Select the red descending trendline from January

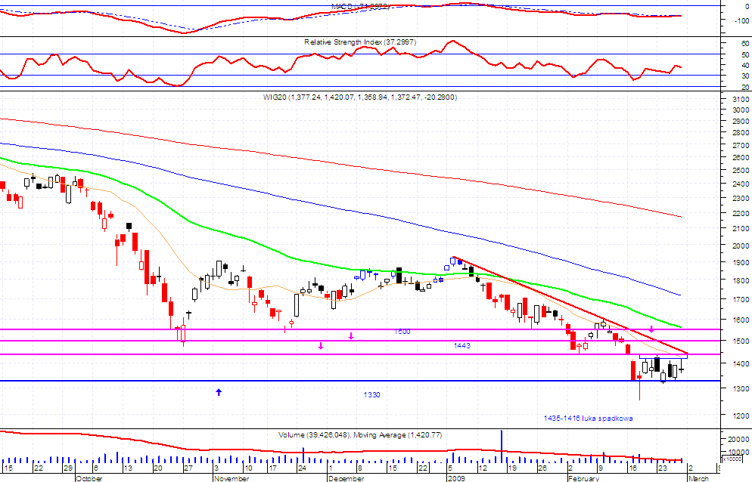tap(570, 305)
